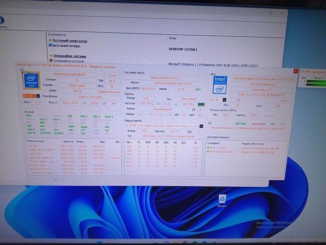Click the Поточний комп'ютер heading link

pyautogui.click(x=70, y=41)
